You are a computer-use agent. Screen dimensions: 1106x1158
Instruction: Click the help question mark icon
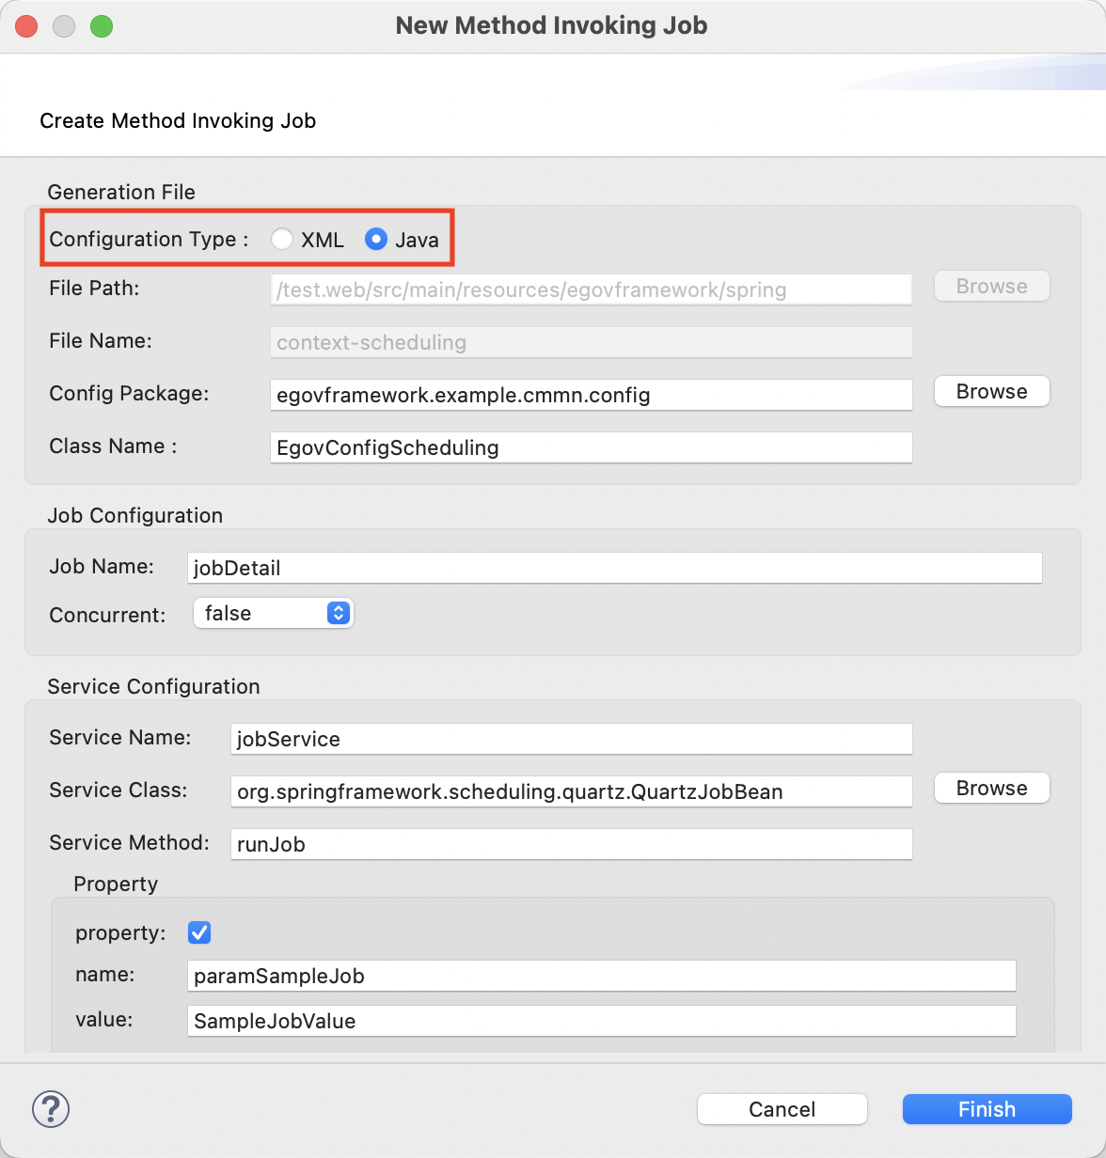pyautogui.click(x=51, y=1109)
